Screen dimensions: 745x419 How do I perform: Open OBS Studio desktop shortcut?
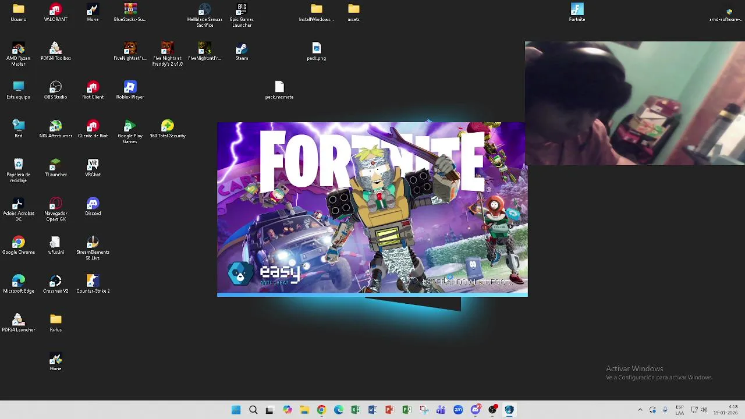(55, 90)
